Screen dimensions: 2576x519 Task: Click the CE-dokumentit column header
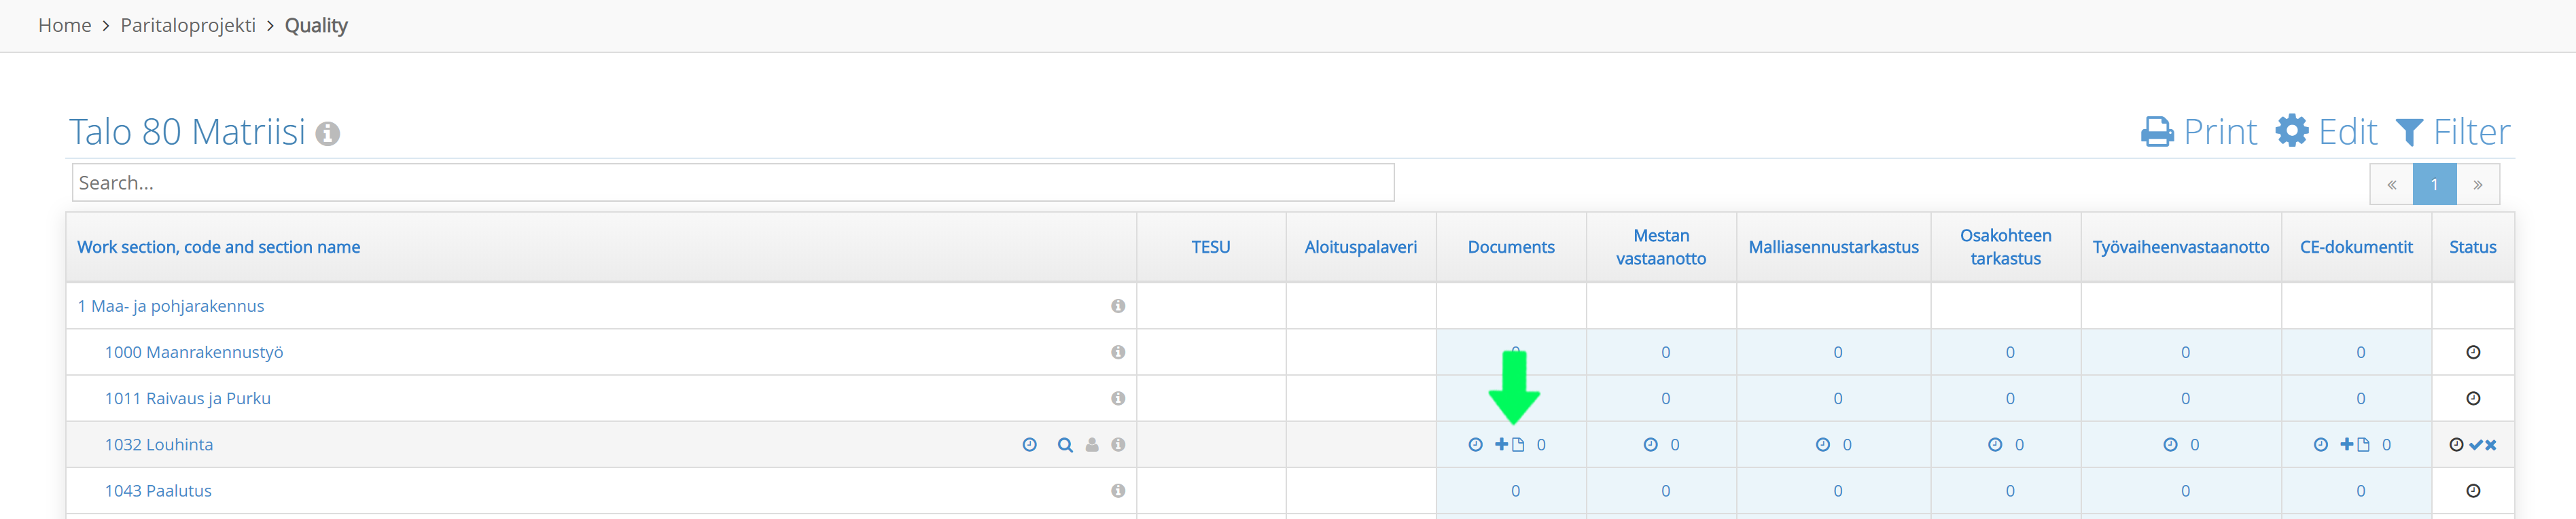point(2356,247)
